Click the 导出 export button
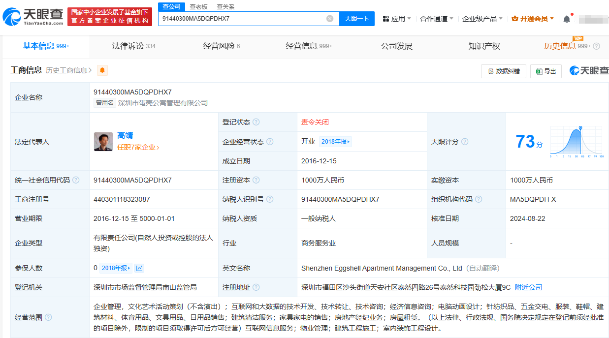The image size is (609, 338). 546,71
